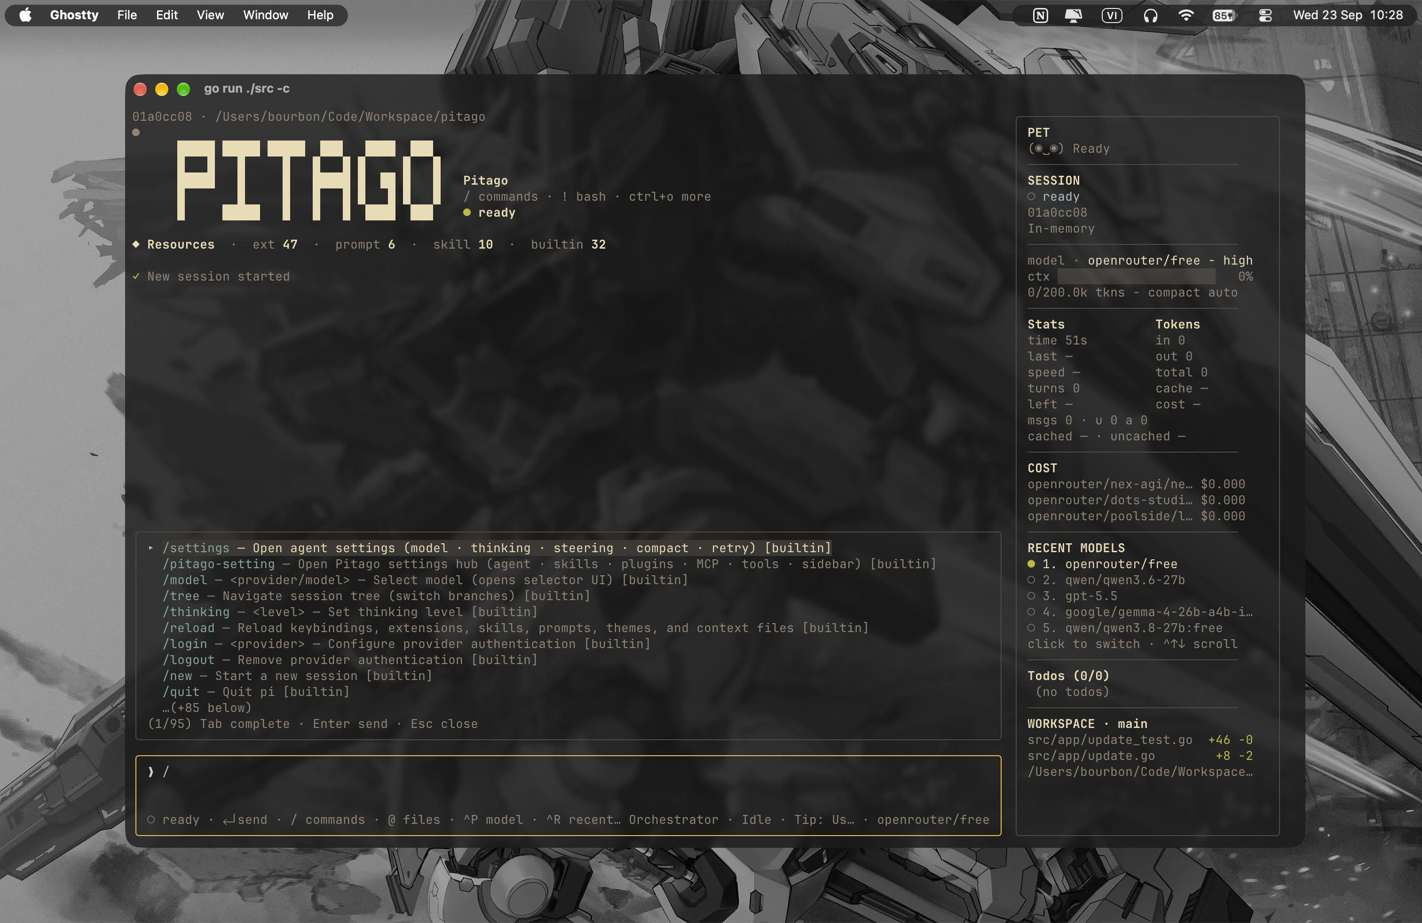Click src/app/update_test.go in WORKSPACE
This screenshot has width=1422, height=923.
(1109, 740)
